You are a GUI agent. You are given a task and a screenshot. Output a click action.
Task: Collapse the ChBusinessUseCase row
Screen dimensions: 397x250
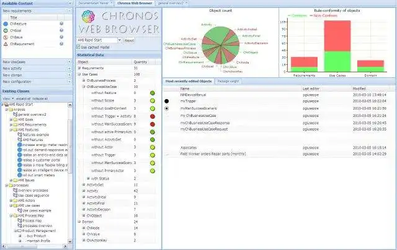click(x=84, y=87)
